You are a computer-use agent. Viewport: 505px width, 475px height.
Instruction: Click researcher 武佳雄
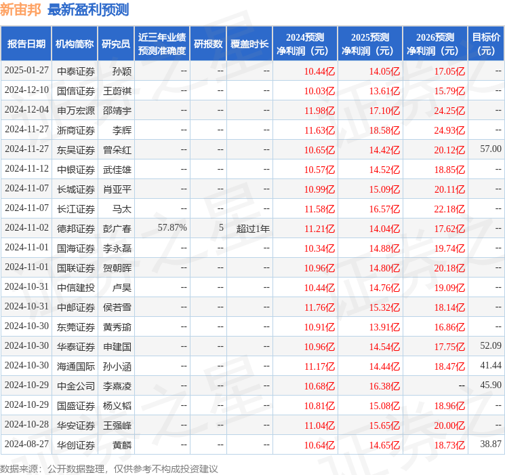(x=117, y=170)
